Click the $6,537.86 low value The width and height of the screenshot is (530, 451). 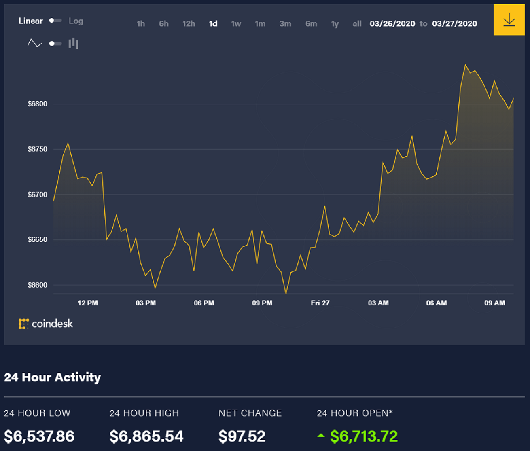coord(39,436)
